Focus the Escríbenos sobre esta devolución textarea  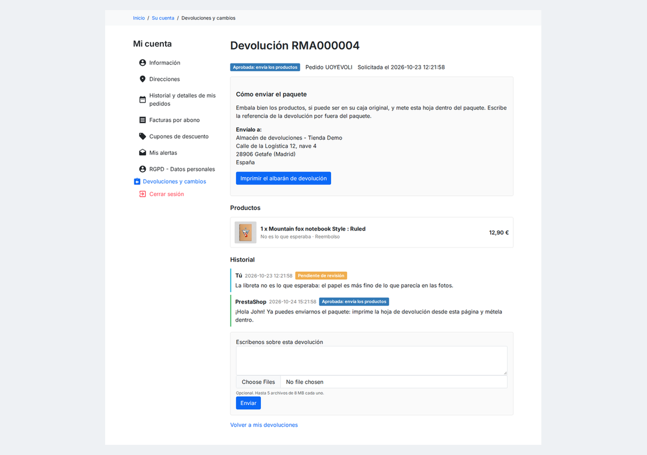point(371,361)
